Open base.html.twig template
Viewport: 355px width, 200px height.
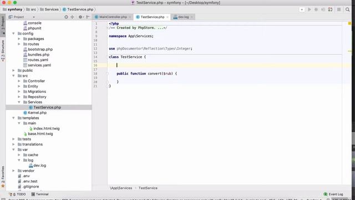pos(40,134)
